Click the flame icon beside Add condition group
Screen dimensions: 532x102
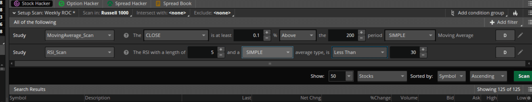pos(515,13)
